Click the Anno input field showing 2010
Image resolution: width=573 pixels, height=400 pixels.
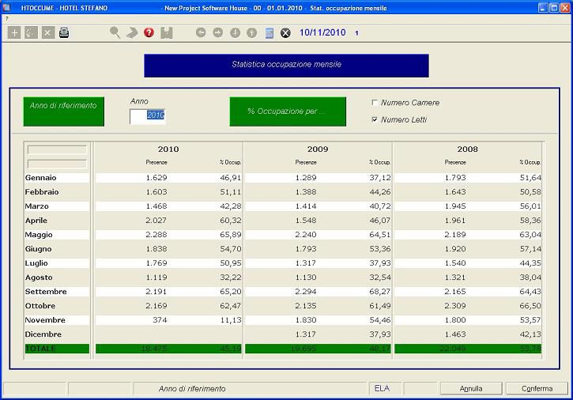(148, 116)
